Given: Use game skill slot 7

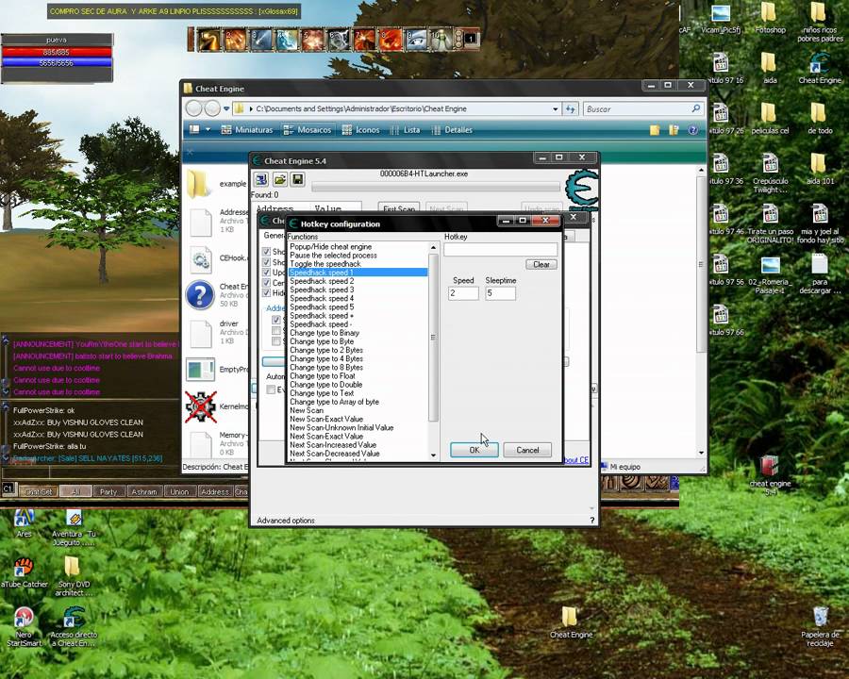Looking at the screenshot, I should click(x=365, y=40).
